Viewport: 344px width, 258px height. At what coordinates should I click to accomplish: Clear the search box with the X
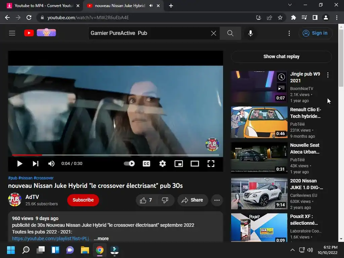pyautogui.click(x=213, y=33)
